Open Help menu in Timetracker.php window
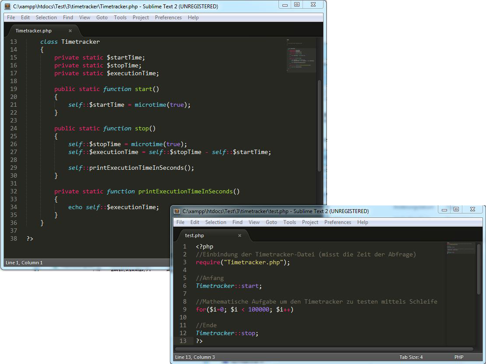 click(x=193, y=17)
